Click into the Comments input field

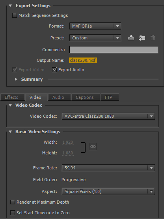point(114,50)
